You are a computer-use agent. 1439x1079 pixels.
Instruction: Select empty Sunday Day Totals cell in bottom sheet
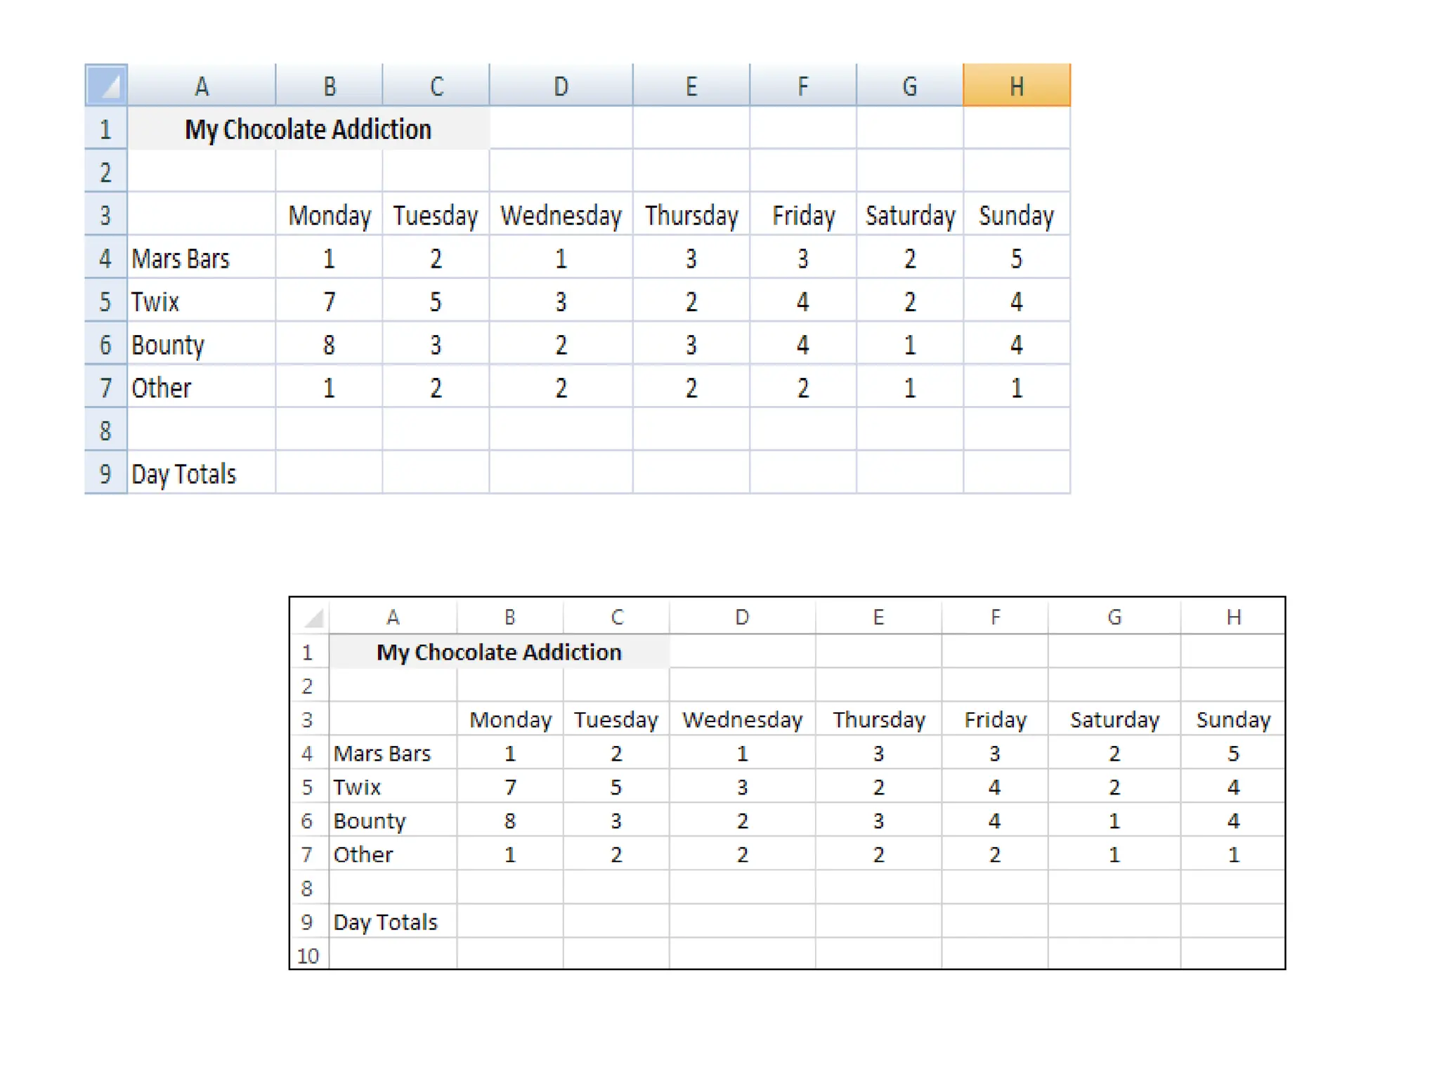coord(1233,922)
